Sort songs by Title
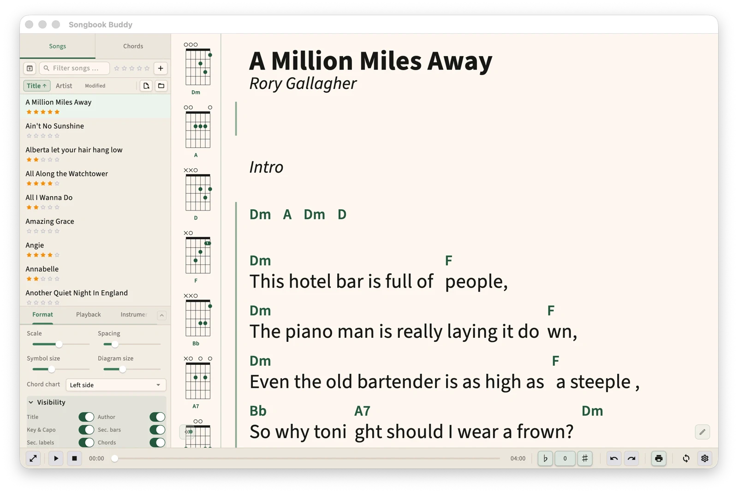The image size is (738, 493). (36, 86)
